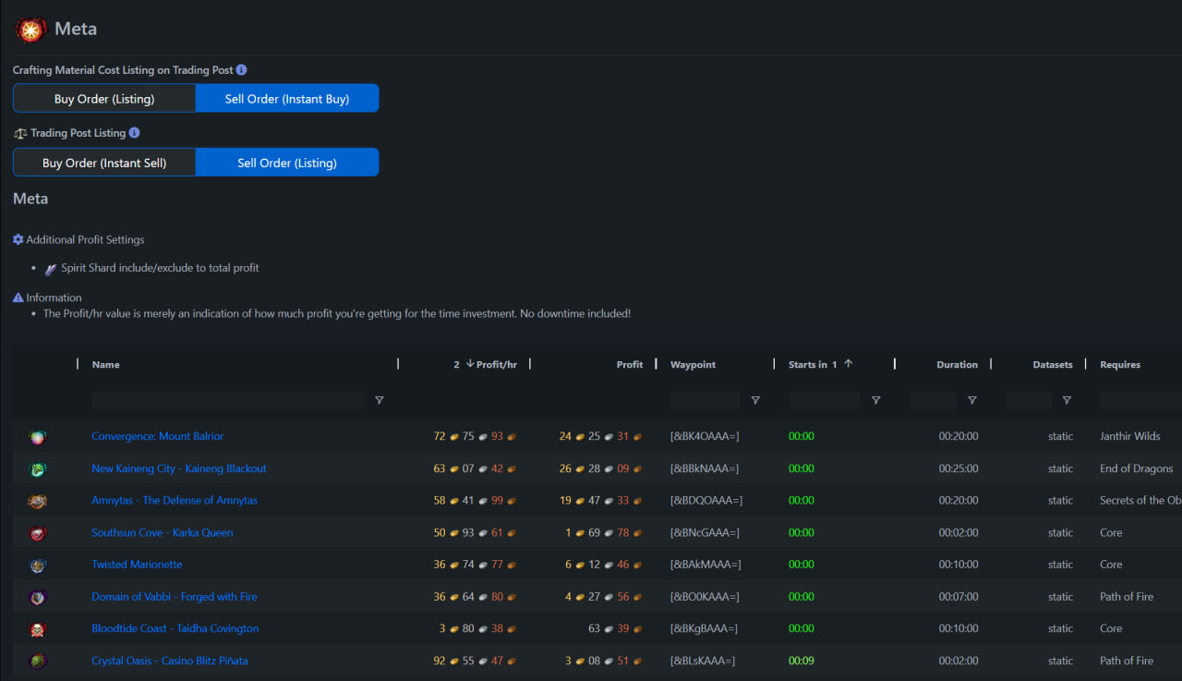Click the Karka Queen row event icon
The image size is (1182, 681).
[37, 533]
